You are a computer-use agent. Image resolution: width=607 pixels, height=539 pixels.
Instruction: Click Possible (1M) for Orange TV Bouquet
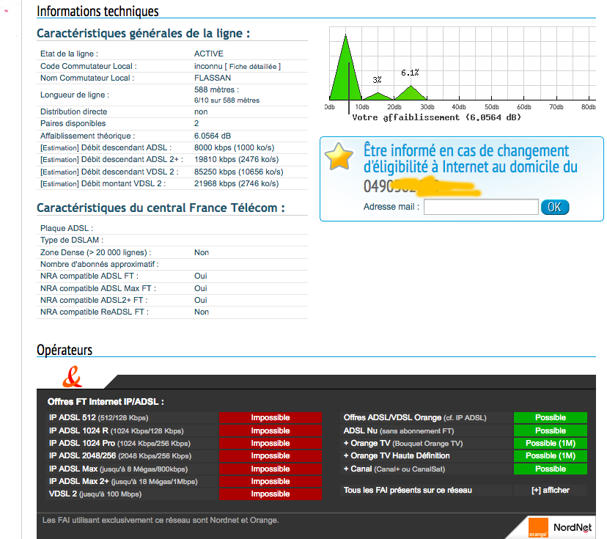click(x=550, y=444)
